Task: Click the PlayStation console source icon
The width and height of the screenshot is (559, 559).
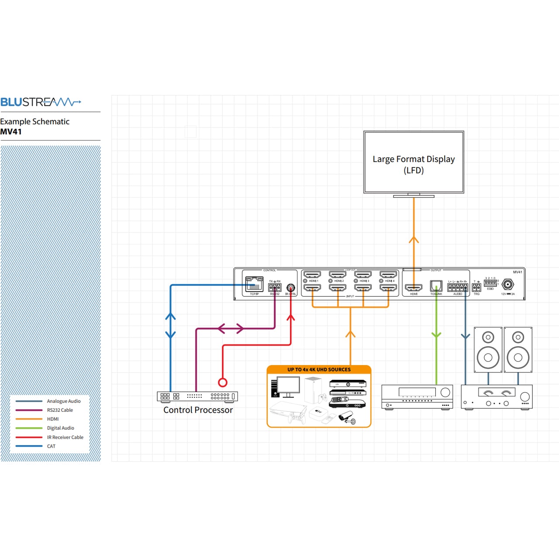Action: 288,414
